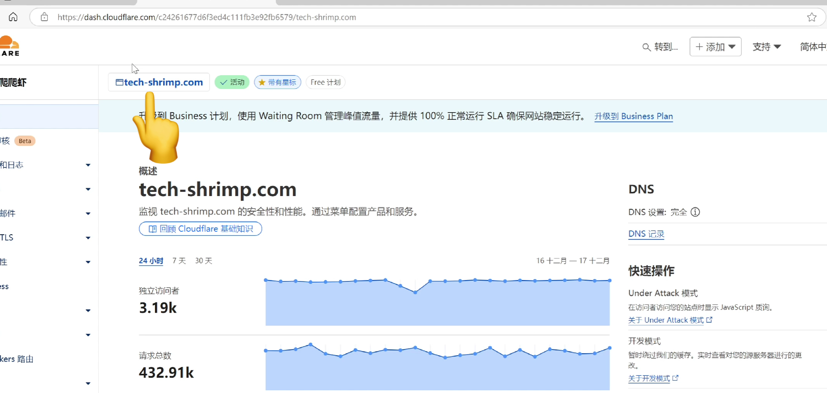This screenshot has height=393, width=827.
Task: Click the browser home icon
Action: (13, 17)
